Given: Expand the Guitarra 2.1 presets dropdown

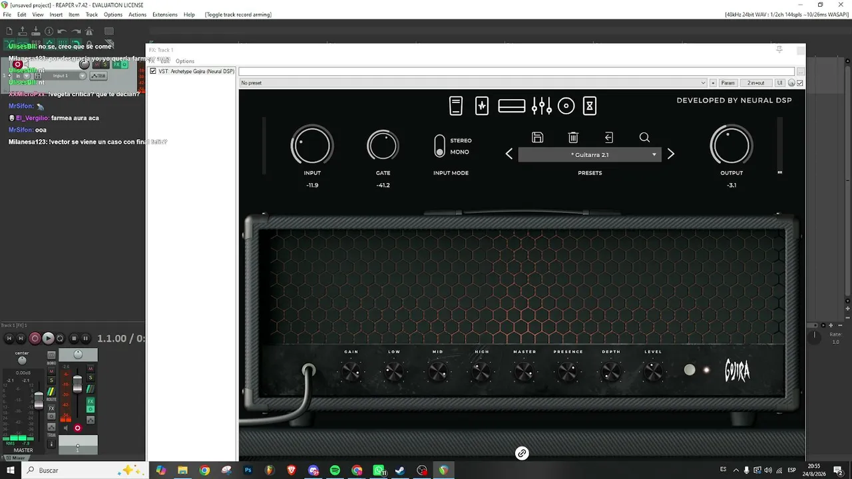Looking at the screenshot, I should click(x=590, y=154).
